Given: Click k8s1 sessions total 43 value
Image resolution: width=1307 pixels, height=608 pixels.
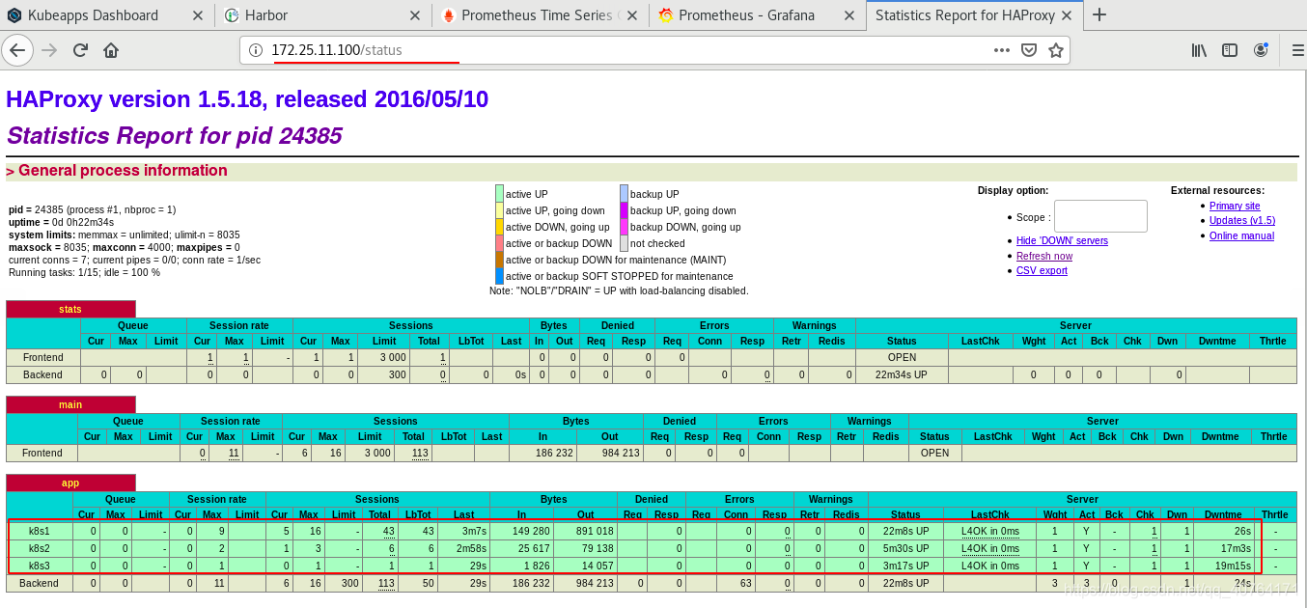Looking at the screenshot, I should 388,531.
